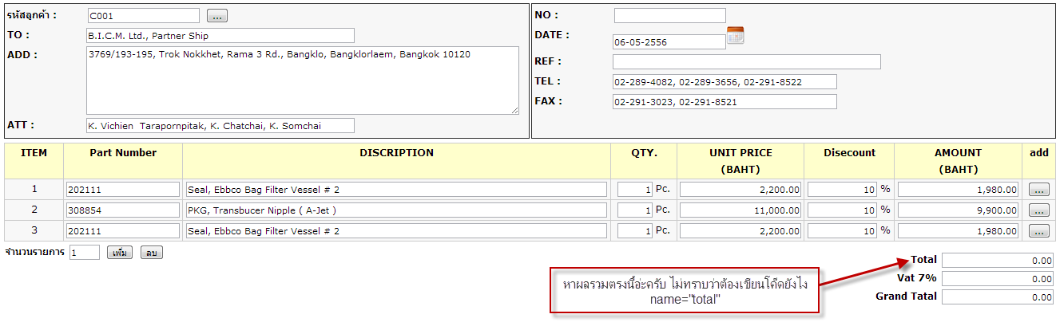
Task: Click the QTY field in item 1
Action: pyautogui.click(x=635, y=190)
